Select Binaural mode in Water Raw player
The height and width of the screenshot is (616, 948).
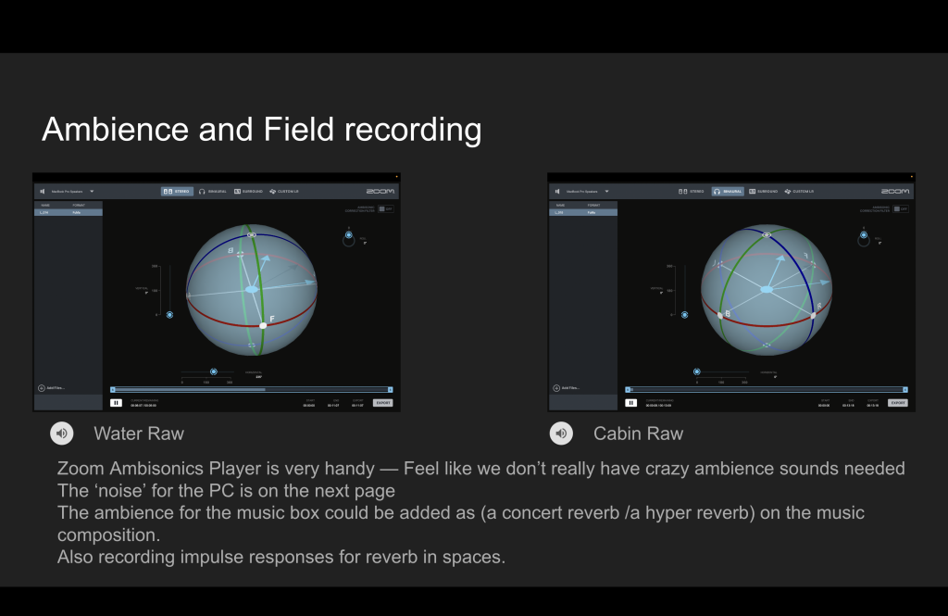click(212, 191)
